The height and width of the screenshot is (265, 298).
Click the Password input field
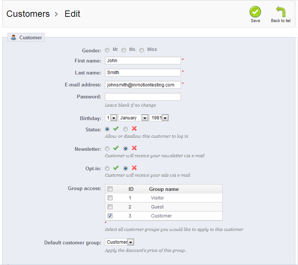click(x=143, y=97)
